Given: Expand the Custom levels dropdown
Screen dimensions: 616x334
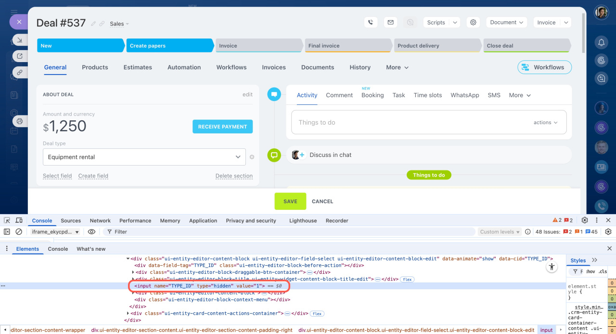Looking at the screenshot, I should coord(500,231).
